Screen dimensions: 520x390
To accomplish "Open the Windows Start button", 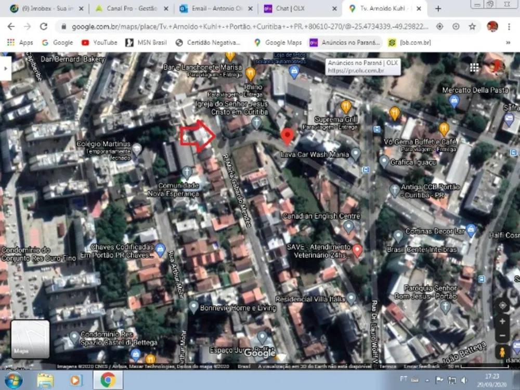I will (x=14, y=380).
